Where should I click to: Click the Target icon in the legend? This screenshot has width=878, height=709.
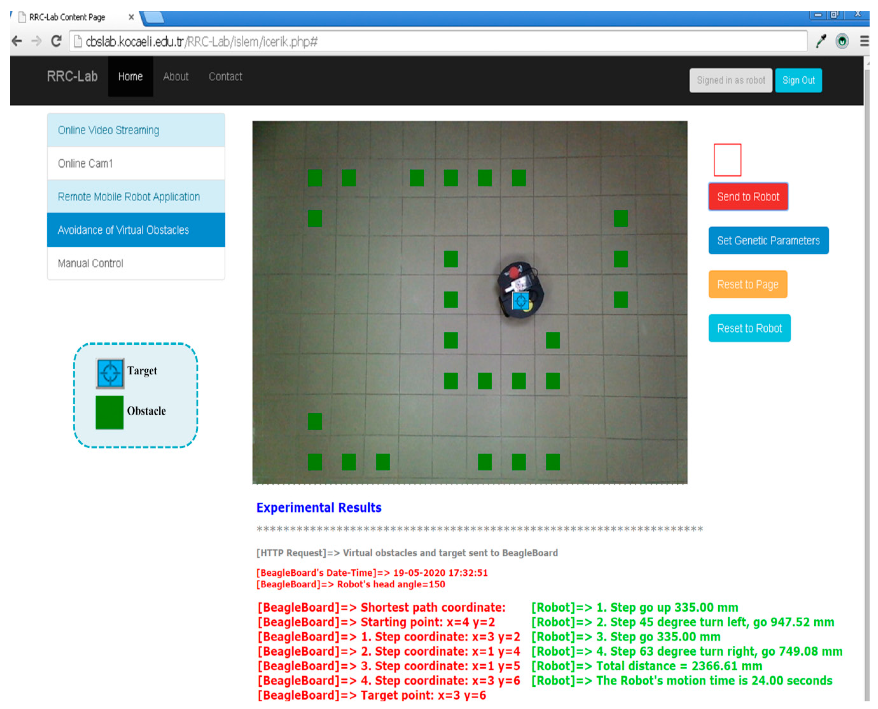point(110,373)
